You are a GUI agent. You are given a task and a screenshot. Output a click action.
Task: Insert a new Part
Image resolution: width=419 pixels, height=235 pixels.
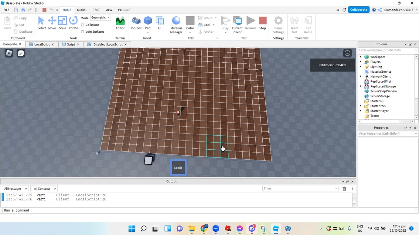[x=148, y=23]
